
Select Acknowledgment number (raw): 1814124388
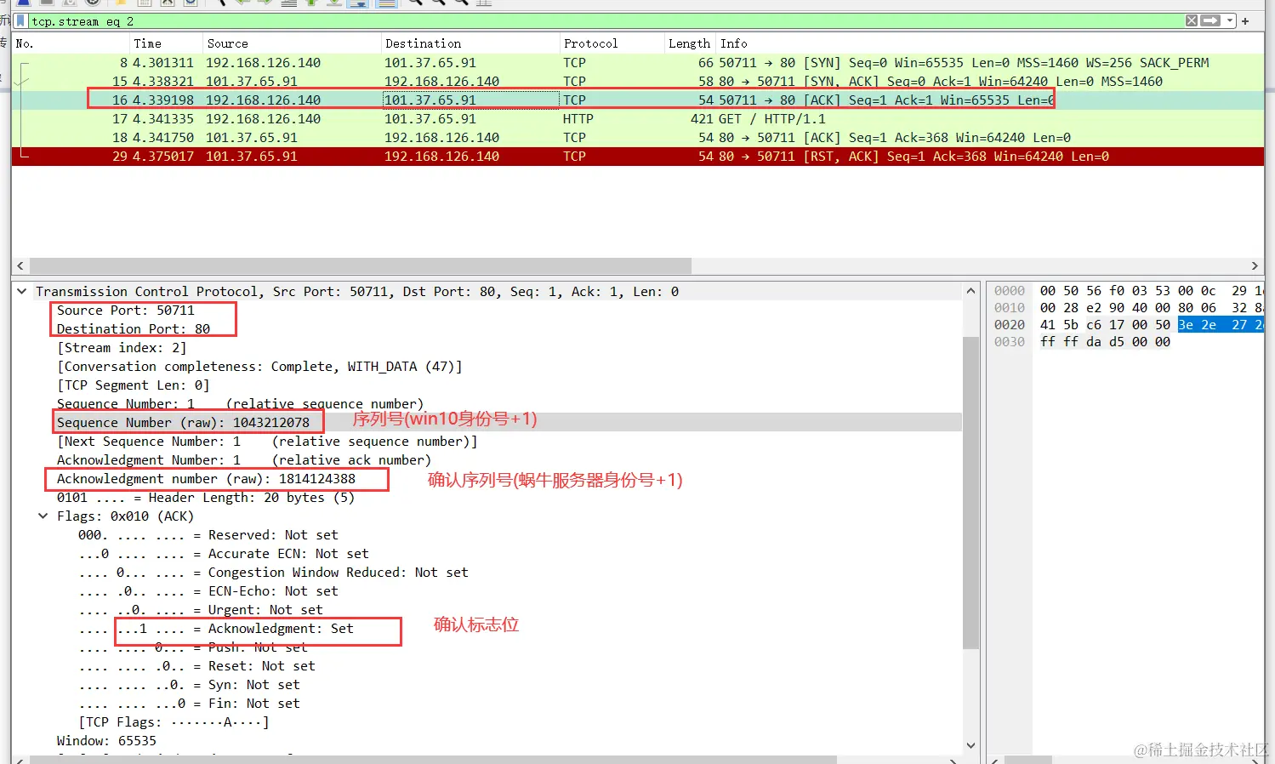tap(206, 479)
